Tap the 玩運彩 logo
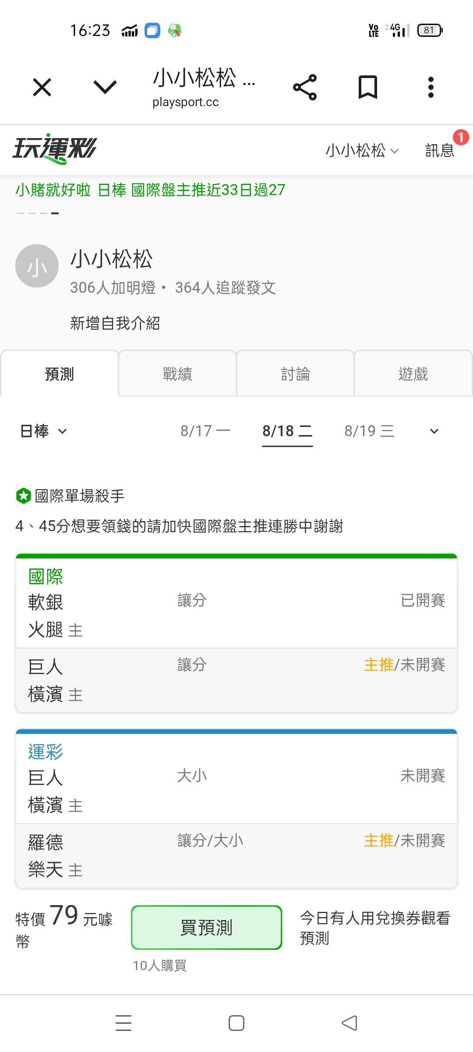Viewport: 473px width, 1052px height. pos(55,149)
